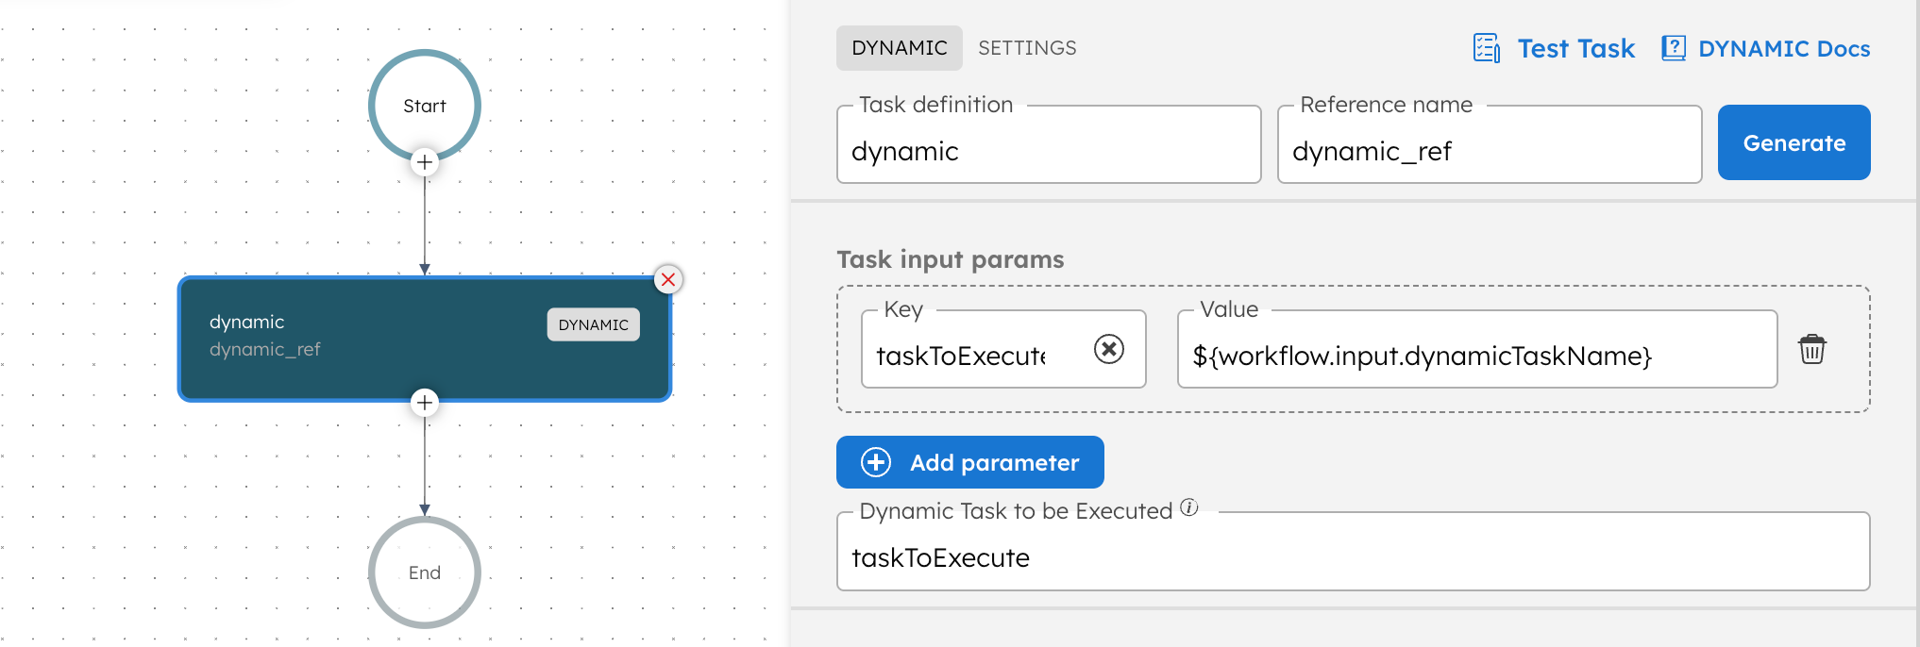Select the dynamic task node in the diagram
The width and height of the screenshot is (1920, 647).
425,339
